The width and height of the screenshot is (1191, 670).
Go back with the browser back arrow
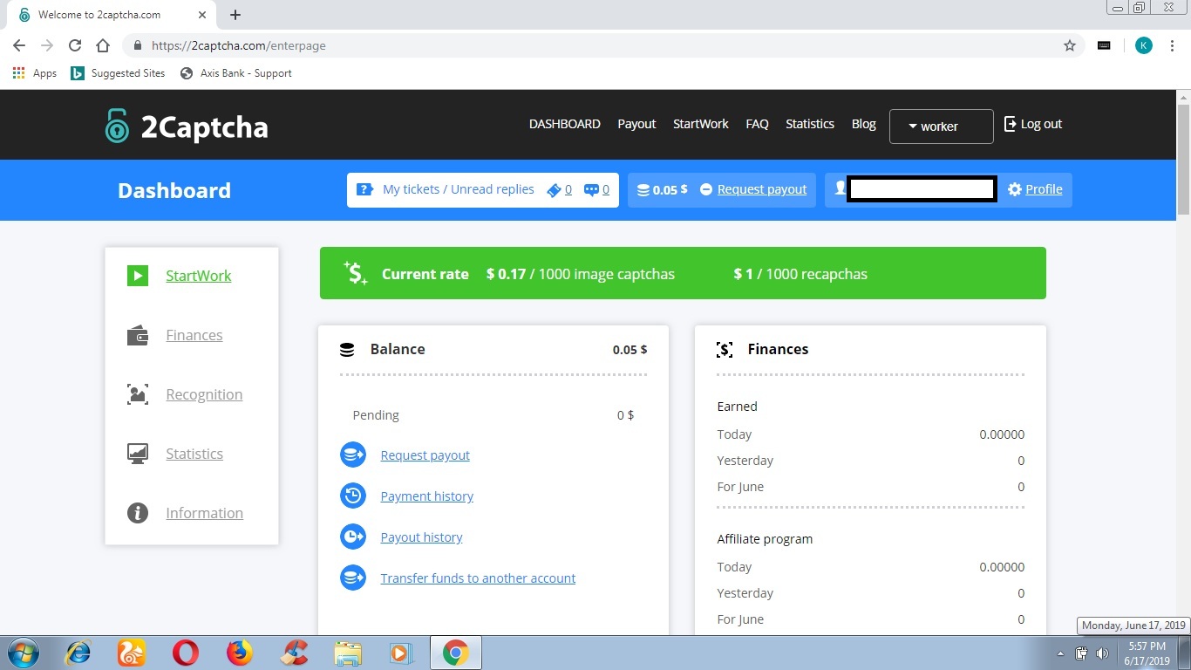coord(19,45)
